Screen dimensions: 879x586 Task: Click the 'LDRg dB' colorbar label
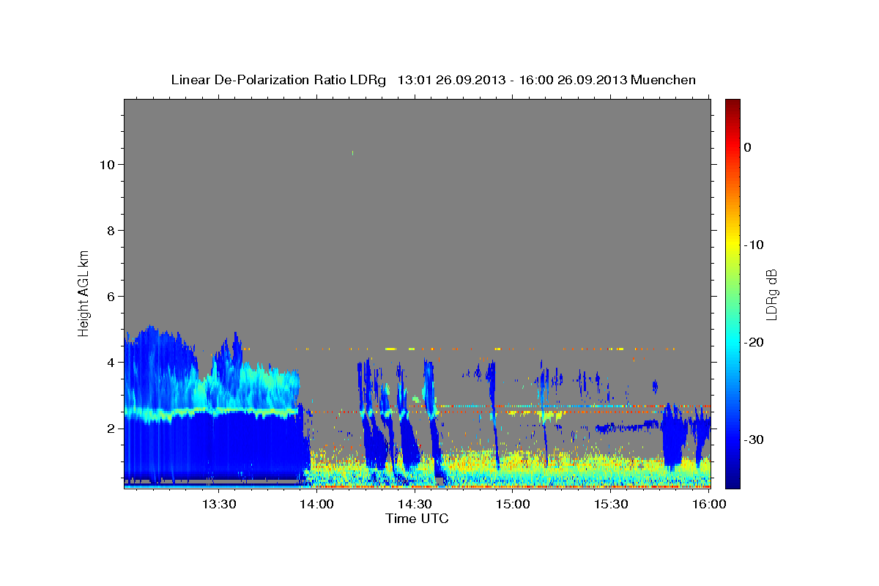click(x=771, y=294)
